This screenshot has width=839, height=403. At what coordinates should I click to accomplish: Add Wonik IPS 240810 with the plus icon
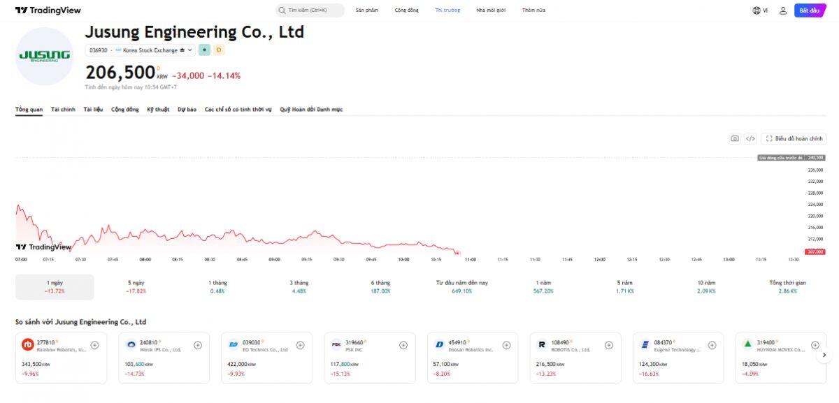pos(198,345)
